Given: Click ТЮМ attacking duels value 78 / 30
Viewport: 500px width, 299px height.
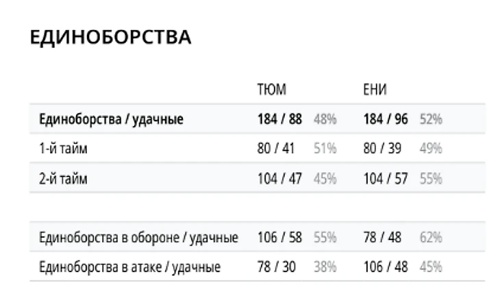Looking at the screenshot, I should [x=276, y=267].
